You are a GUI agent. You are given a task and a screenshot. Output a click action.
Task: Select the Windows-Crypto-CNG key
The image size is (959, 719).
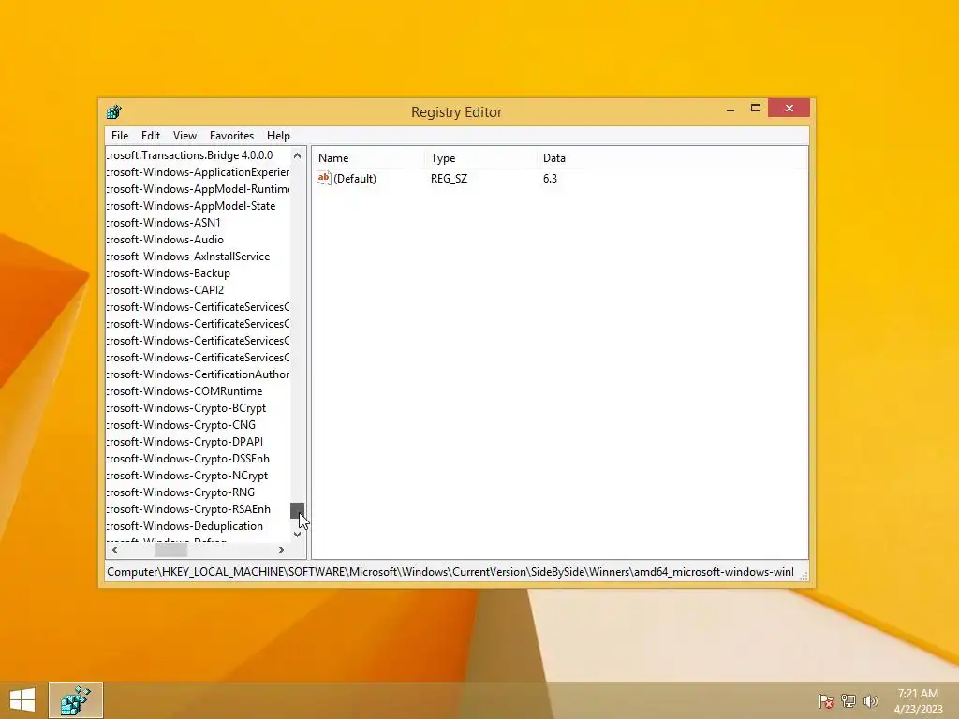[x=181, y=425]
